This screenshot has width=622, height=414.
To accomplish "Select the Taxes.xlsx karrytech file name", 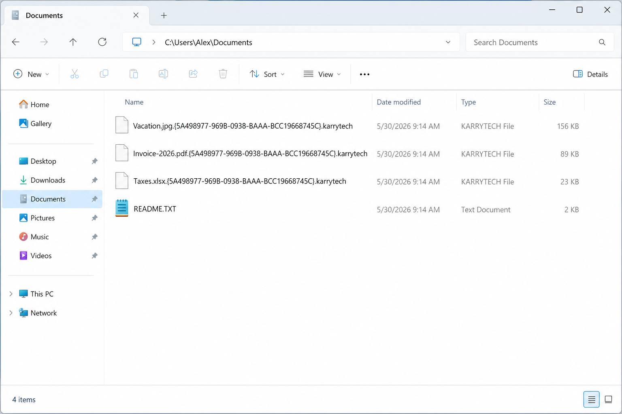I will 240,181.
